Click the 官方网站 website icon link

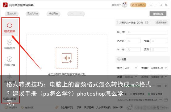click(6, 107)
